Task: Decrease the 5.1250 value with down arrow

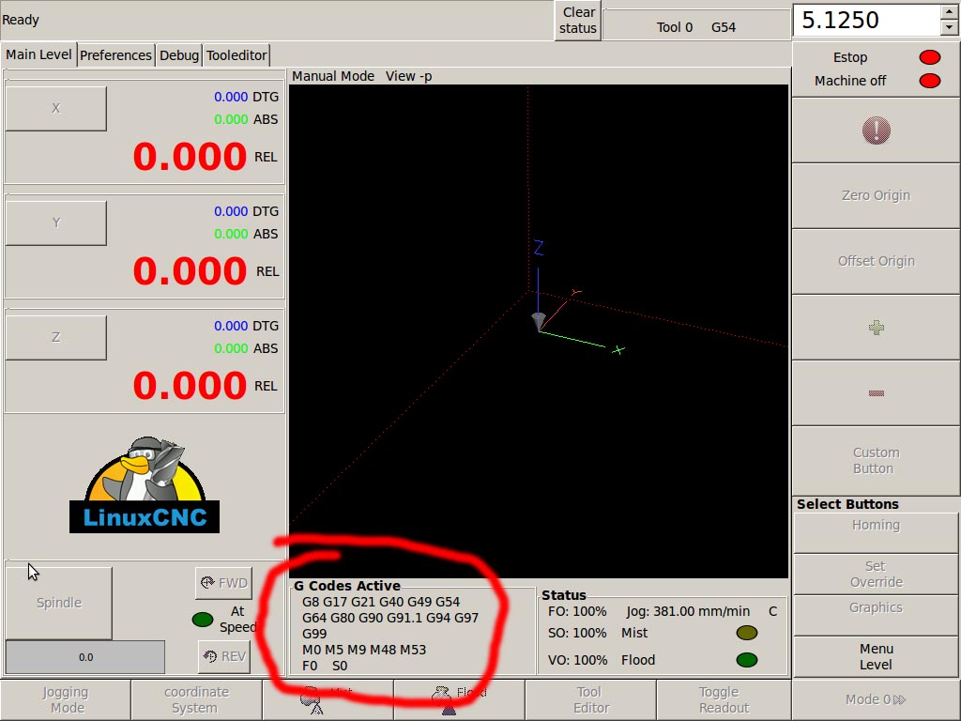Action: (x=949, y=27)
